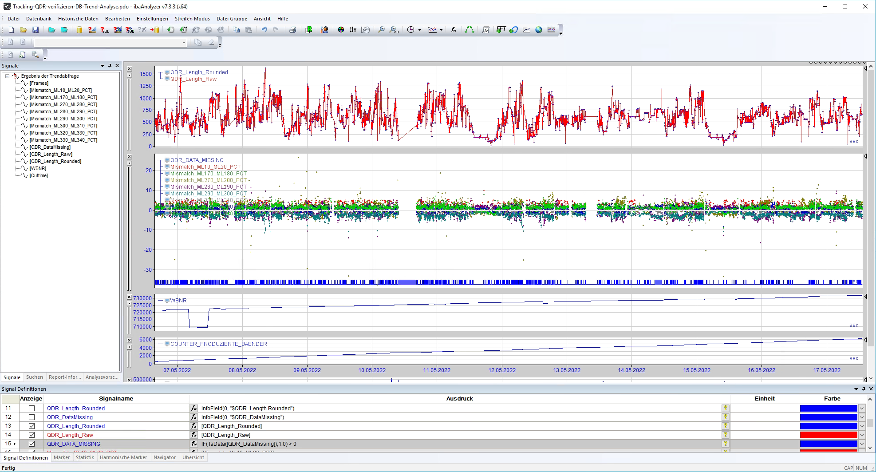Toggle WBNR legend box in graph
876x472 pixels.
pos(167,301)
